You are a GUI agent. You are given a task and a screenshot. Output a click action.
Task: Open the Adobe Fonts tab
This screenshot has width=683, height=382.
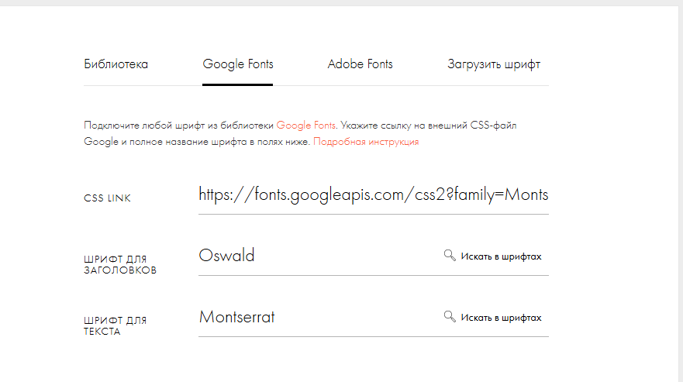(x=360, y=64)
